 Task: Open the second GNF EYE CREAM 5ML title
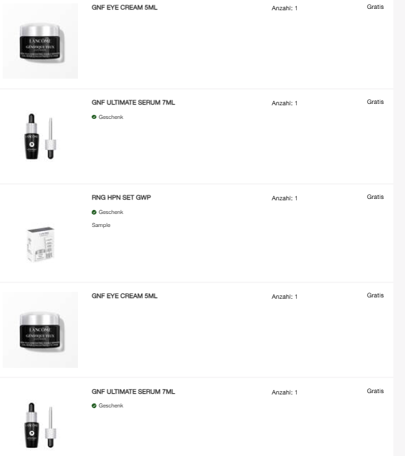pyautogui.click(x=125, y=296)
